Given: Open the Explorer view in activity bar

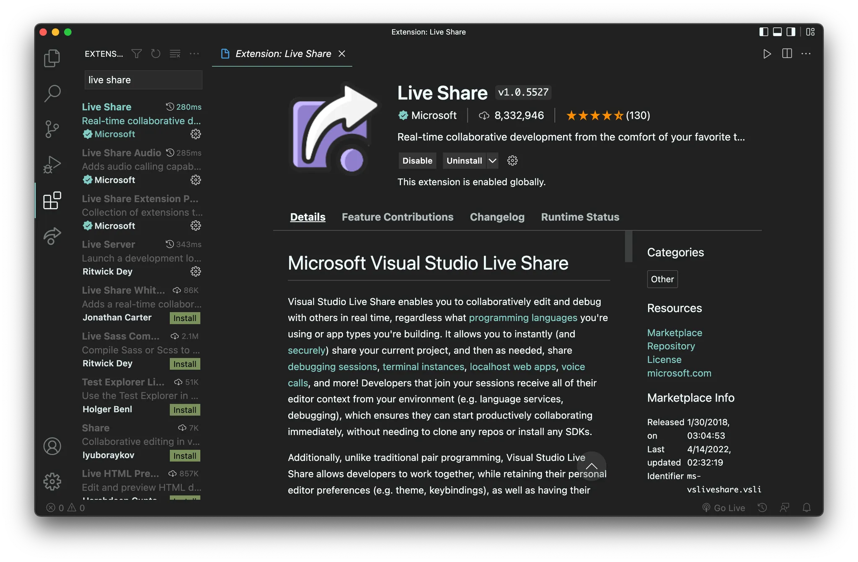Looking at the screenshot, I should [52, 58].
